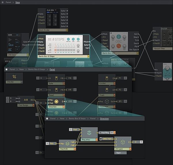Click the eighth pitch slider on 8 Steps
Image resolution: width=173 pixels, height=165 pixels.
[x=74, y=45]
